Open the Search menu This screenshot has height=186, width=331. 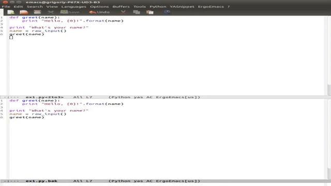[35, 7]
